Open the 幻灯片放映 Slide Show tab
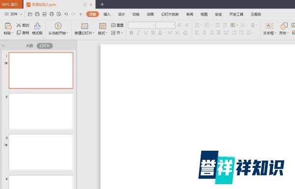Image resolution: width=295 pixels, height=189 pixels. pos(170,14)
